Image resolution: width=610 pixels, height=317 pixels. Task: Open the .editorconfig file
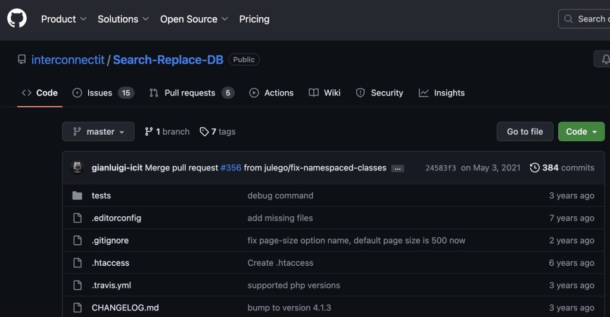(x=116, y=218)
